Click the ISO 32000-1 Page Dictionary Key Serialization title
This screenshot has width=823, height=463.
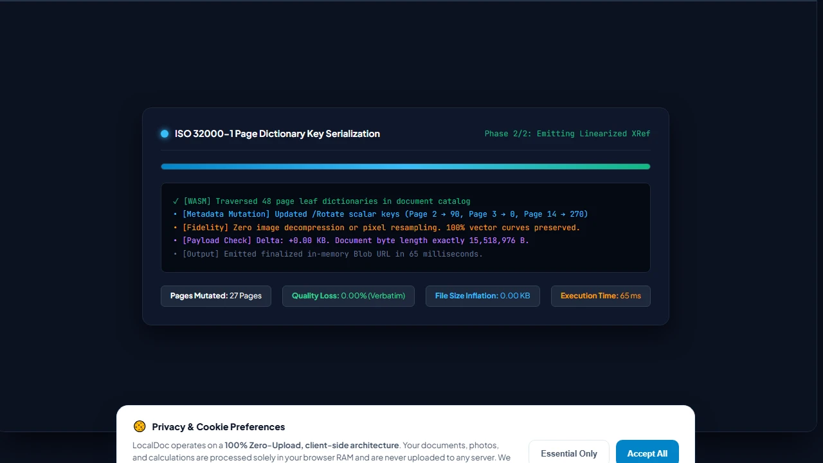point(277,134)
